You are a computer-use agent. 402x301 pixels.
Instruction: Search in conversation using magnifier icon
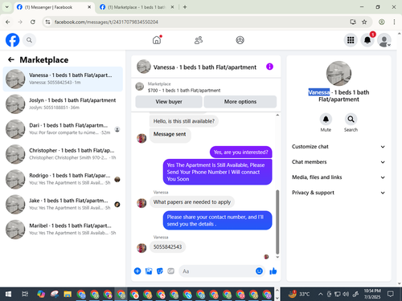pos(351,120)
